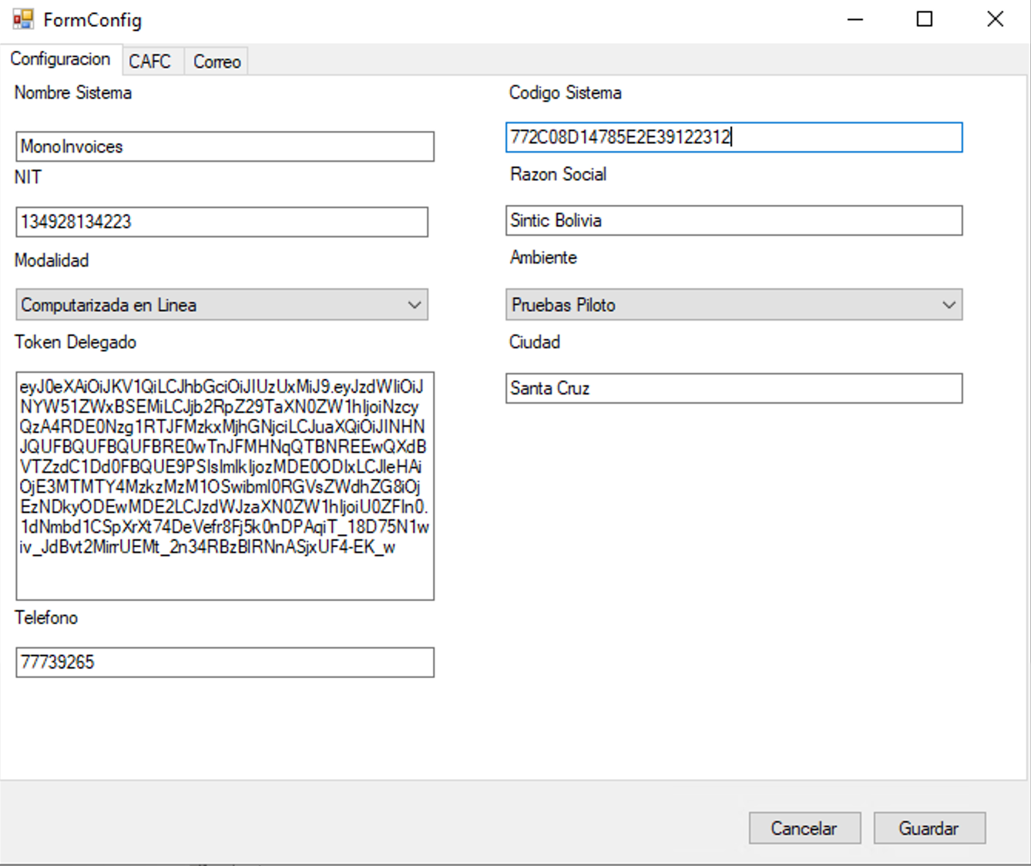Screen dimensions: 1031x866
Task: Focus the Ciudad field containing Santa Cruz
Action: tap(734, 388)
